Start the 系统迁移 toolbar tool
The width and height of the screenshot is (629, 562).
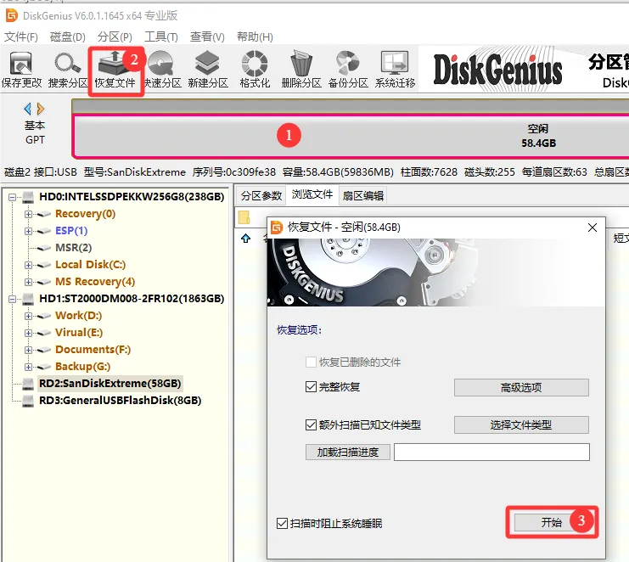click(x=395, y=70)
